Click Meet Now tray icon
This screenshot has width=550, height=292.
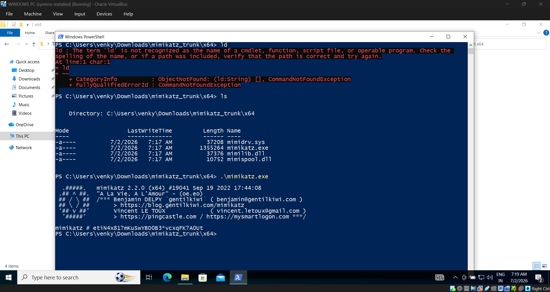click(464, 277)
